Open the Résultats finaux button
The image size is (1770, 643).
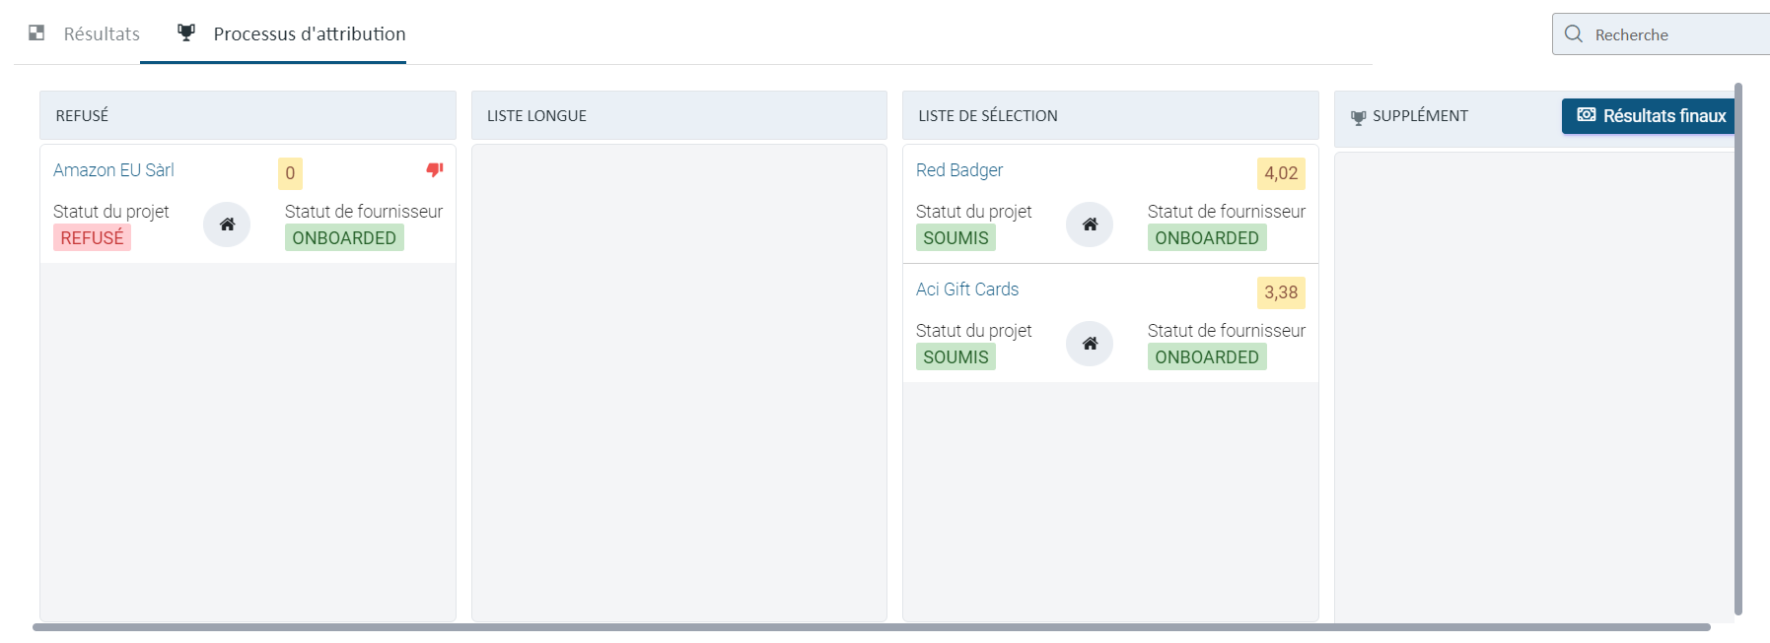click(x=1650, y=116)
